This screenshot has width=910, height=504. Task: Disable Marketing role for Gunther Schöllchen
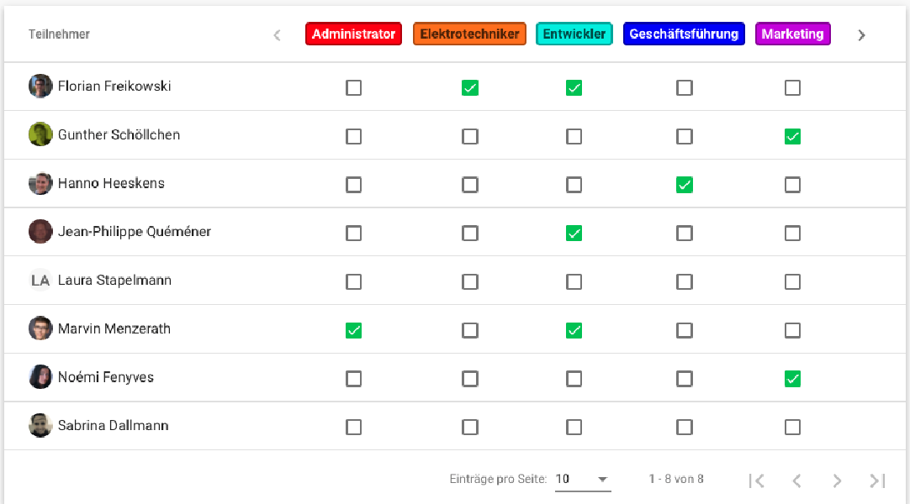(792, 134)
